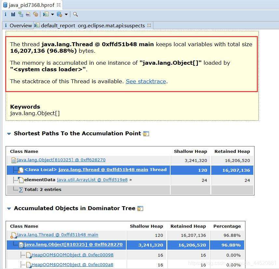Click icon next to Shortest Paths heading
279x269 pixels.
click(x=146, y=133)
